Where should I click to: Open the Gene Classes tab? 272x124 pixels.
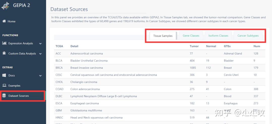point(191,36)
